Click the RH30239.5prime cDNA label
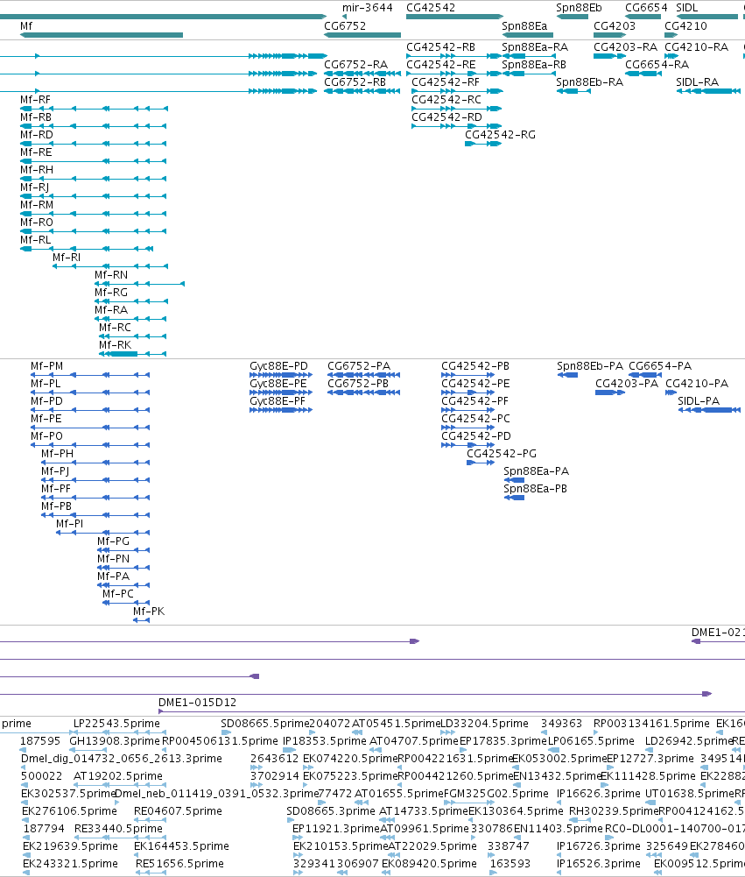The width and height of the screenshot is (745, 877). click(x=614, y=811)
